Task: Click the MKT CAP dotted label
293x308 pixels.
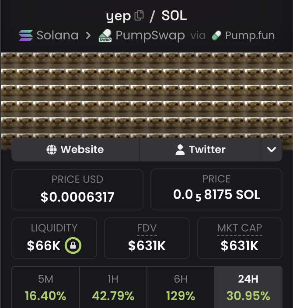Action: [240, 228]
